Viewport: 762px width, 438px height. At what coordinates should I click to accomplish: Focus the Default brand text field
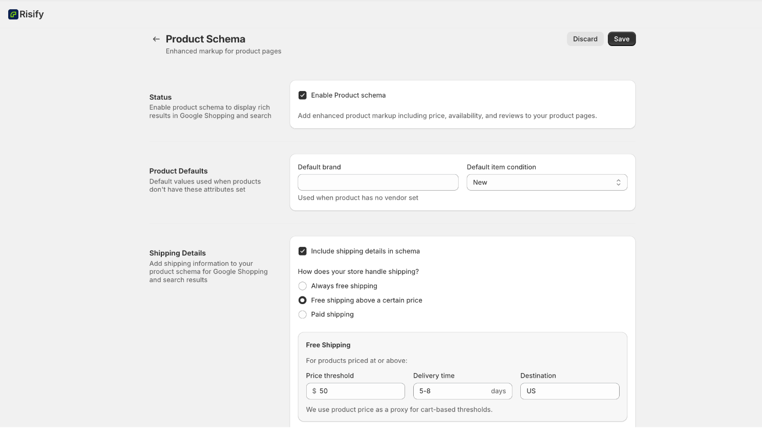click(378, 182)
